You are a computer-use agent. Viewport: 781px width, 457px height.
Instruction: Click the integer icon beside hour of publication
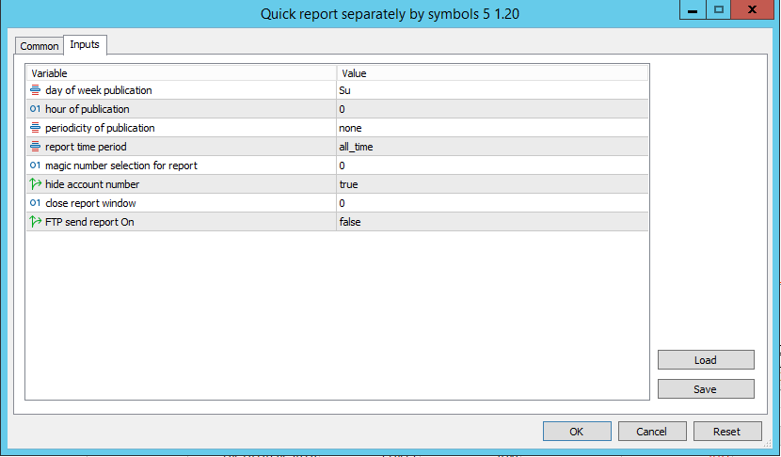pos(36,109)
